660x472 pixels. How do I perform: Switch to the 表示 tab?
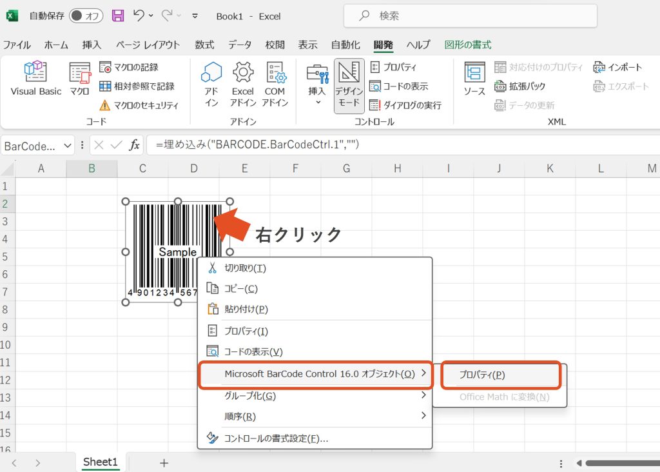(x=307, y=45)
